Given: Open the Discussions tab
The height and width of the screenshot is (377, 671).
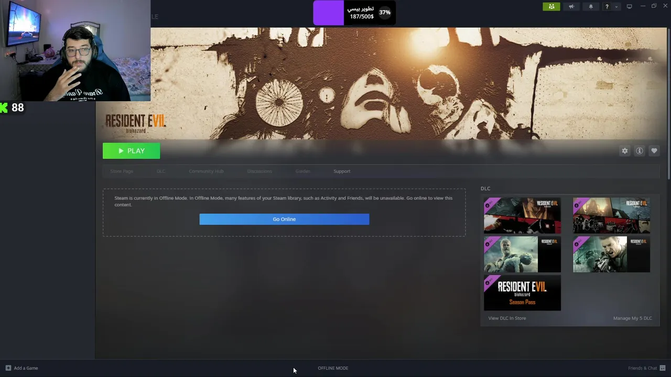Looking at the screenshot, I should pyautogui.click(x=259, y=171).
